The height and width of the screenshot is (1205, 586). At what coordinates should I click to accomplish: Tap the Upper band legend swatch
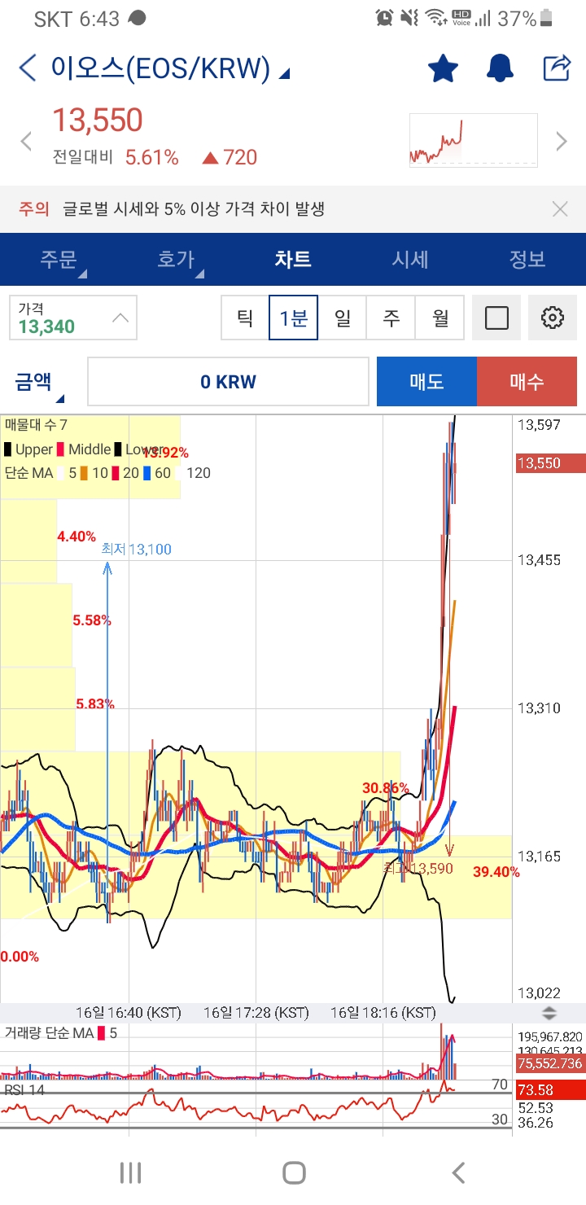(7, 449)
